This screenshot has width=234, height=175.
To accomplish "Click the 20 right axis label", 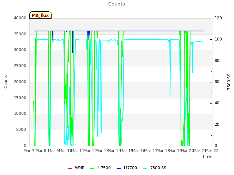I will [217, 124].
